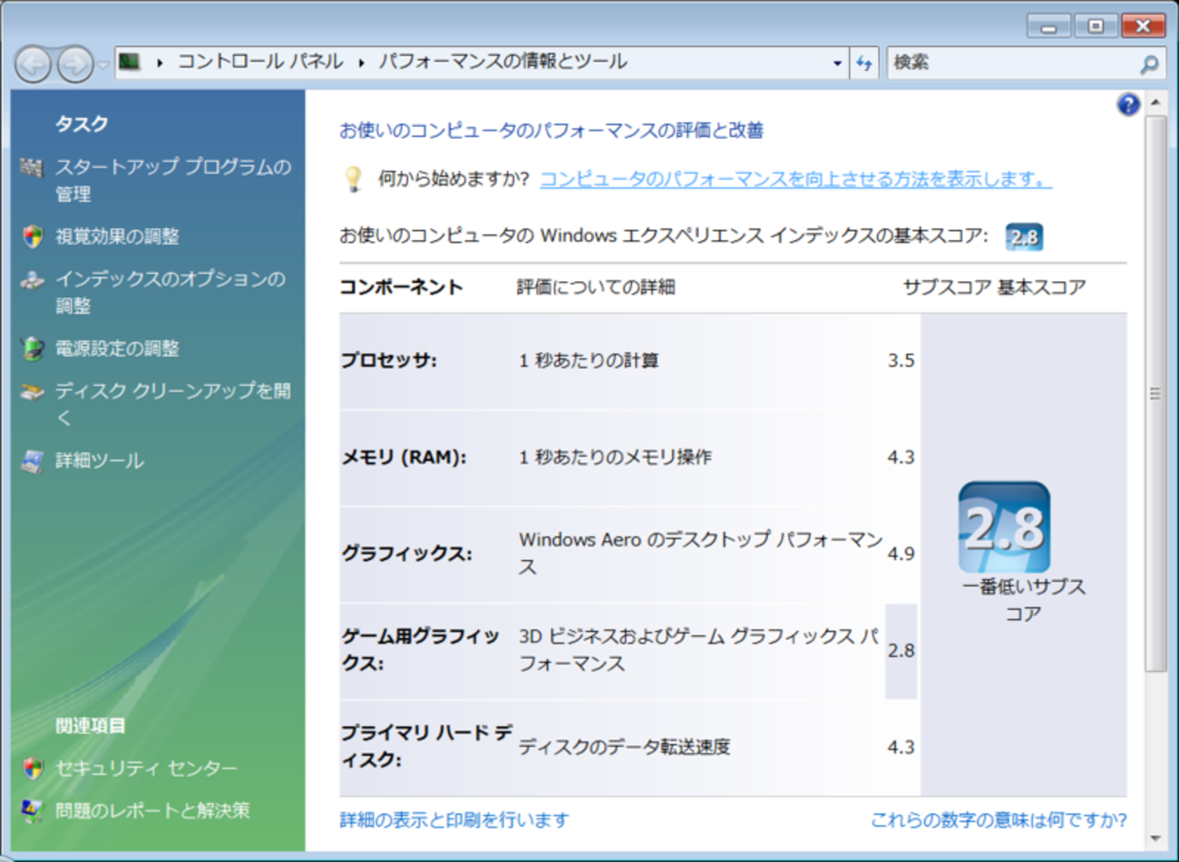Click the scrollbar down arrow

pyautogui.click(x=1155, y=839)
